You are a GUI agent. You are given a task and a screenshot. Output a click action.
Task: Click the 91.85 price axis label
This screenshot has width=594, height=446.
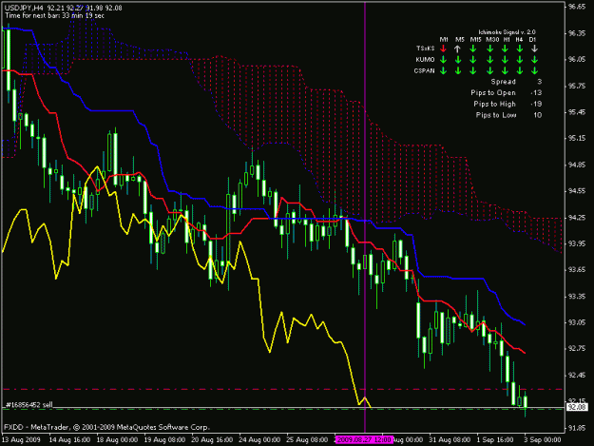pos(577,428)
